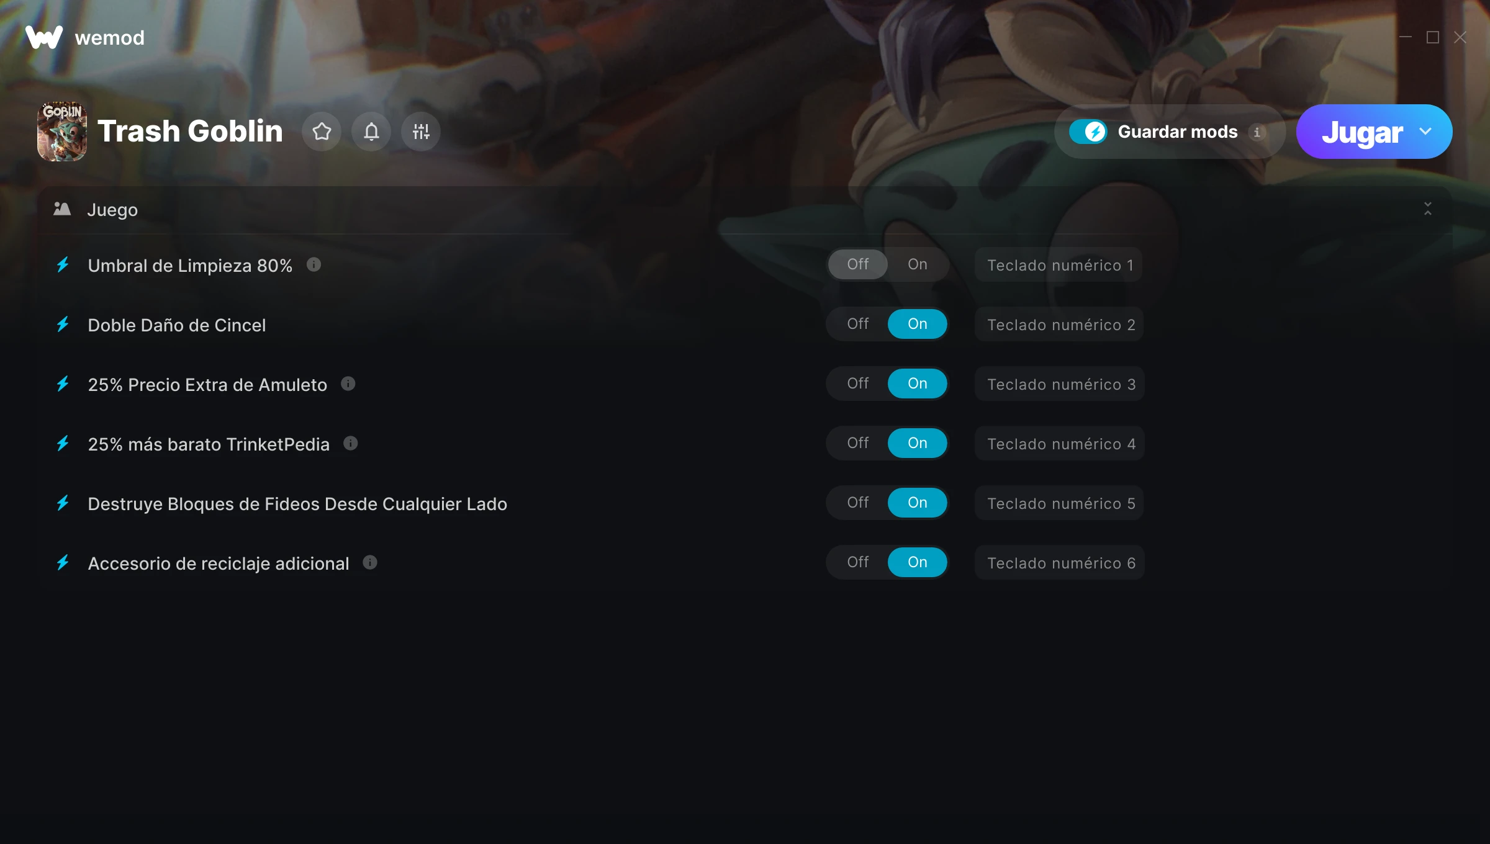Favorite Trash Goblin with the star icon

(x=322, y=132)
